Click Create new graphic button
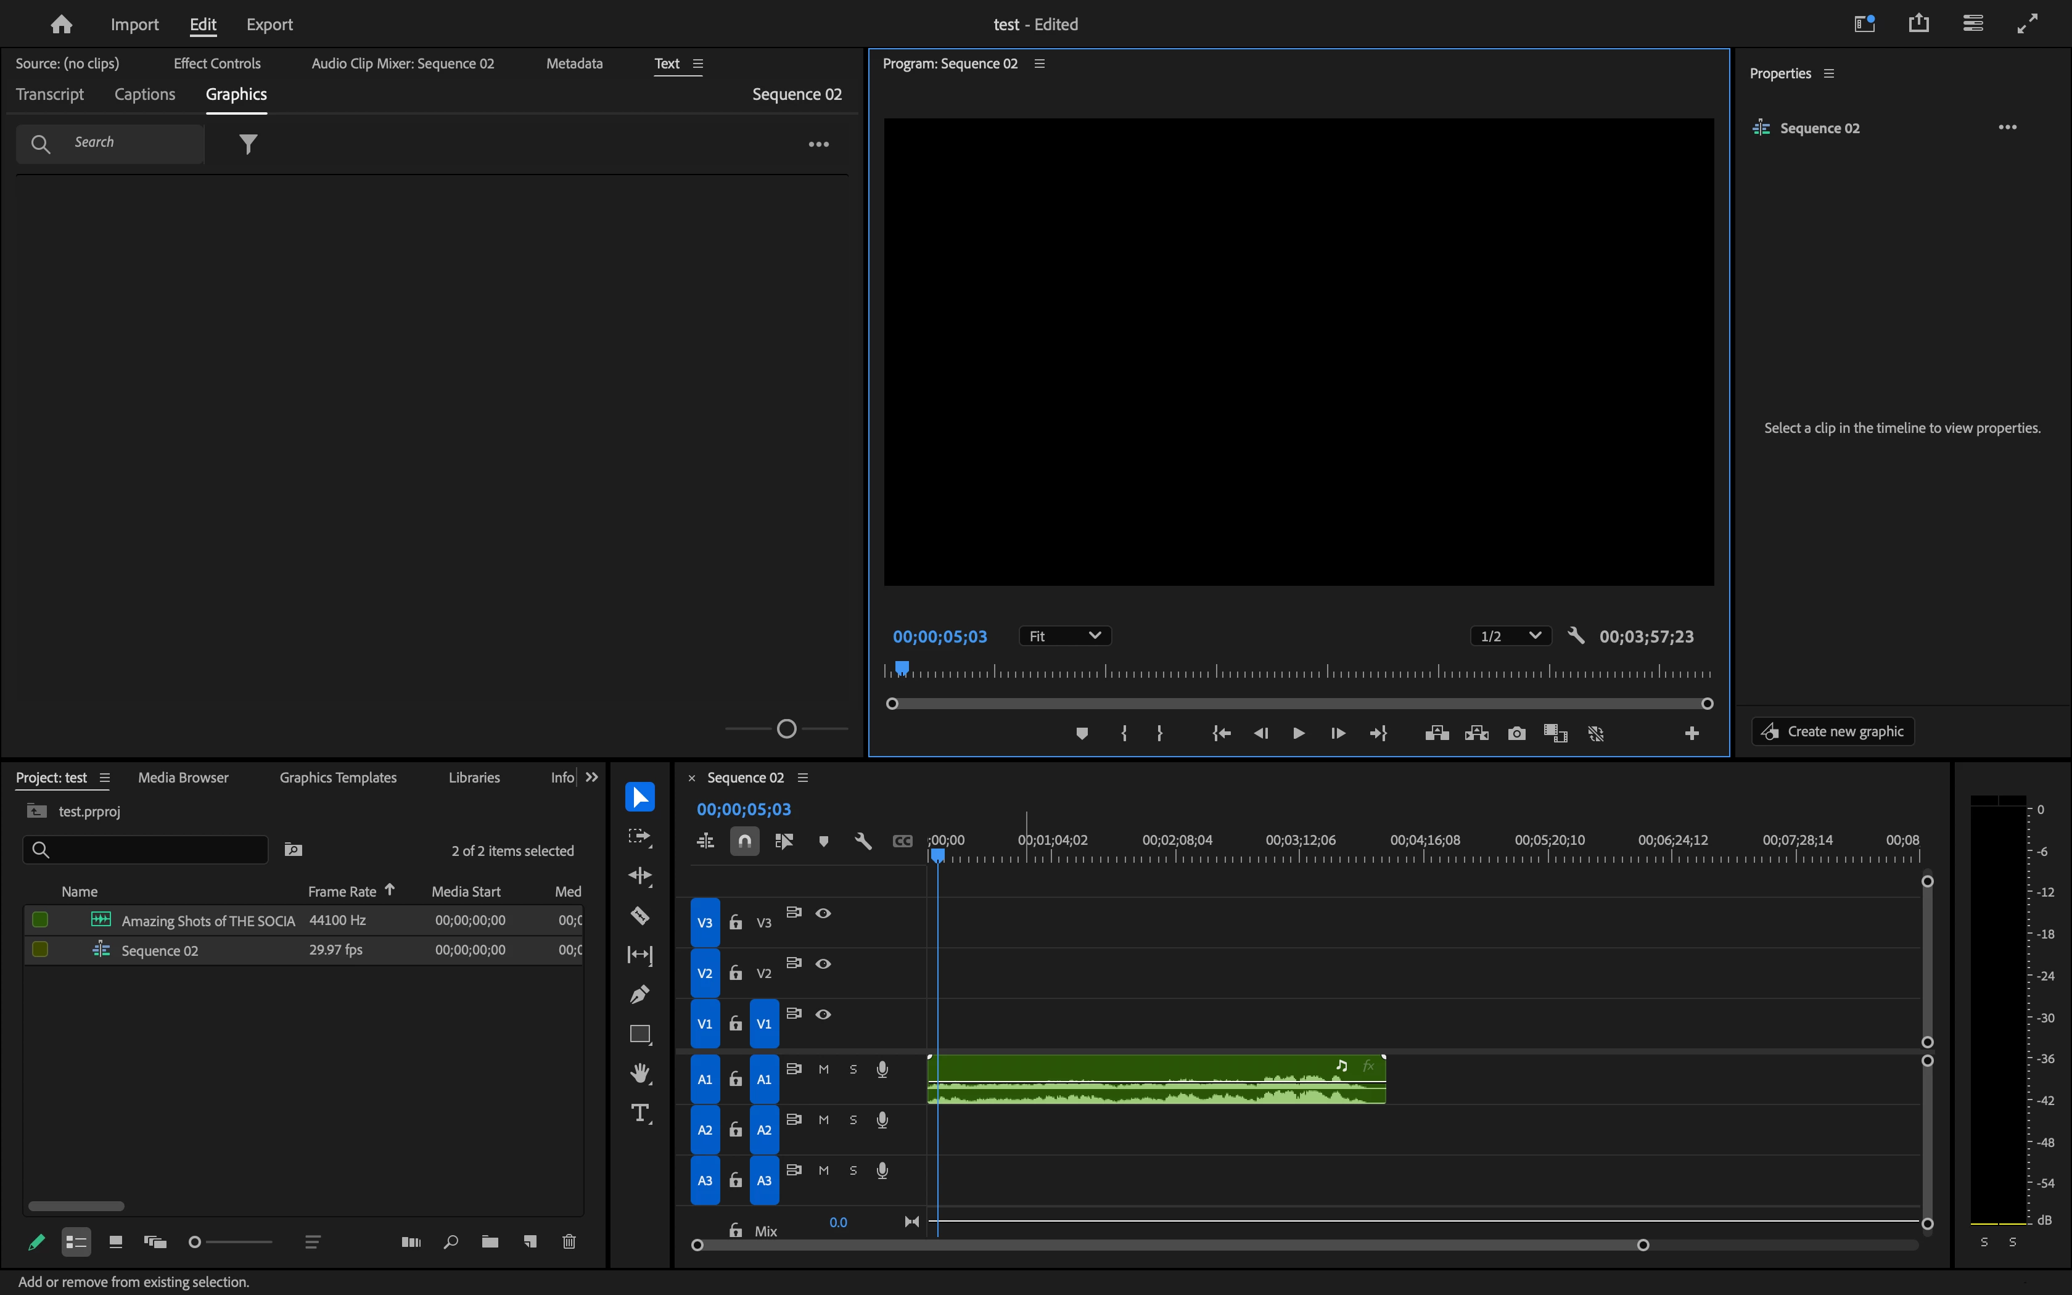2072x1295 pixels. (x=1833, y=731)
